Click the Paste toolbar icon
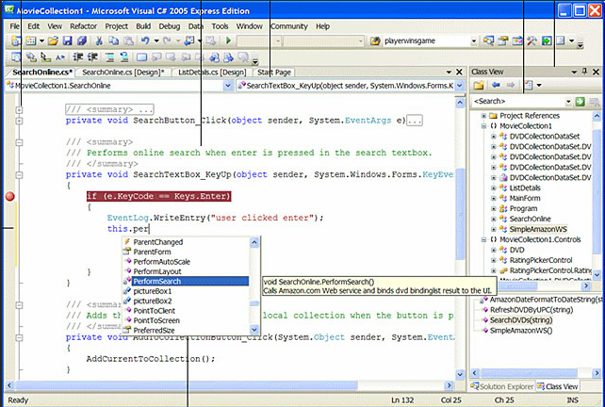This screenshot has height=407, width=605. coord(128,41)
